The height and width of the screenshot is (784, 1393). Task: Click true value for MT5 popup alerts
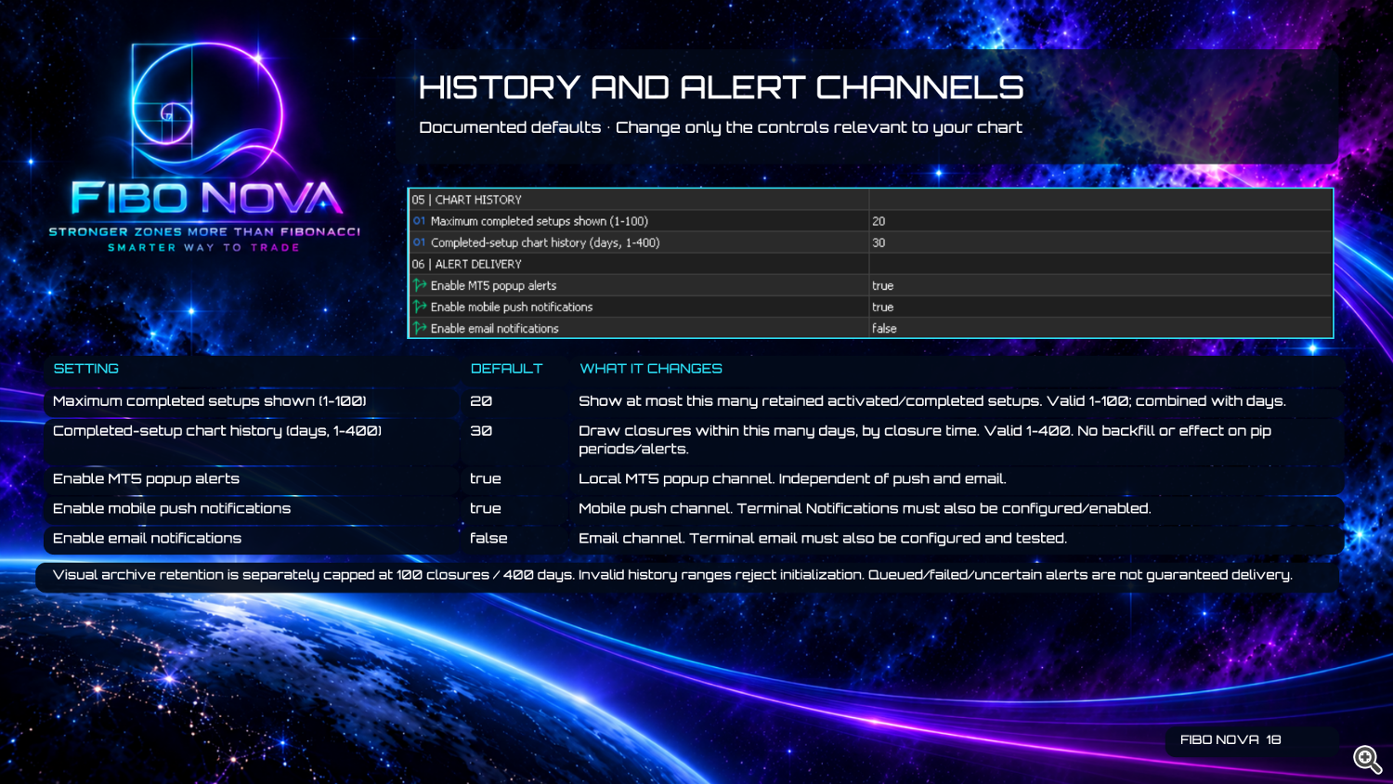pos(883,285)
